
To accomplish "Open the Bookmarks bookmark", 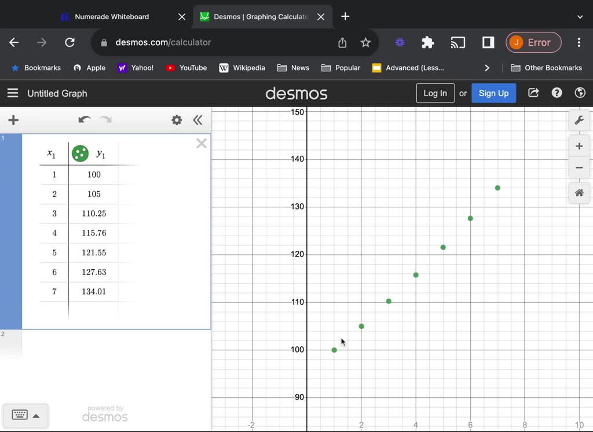I will (36, 68).
